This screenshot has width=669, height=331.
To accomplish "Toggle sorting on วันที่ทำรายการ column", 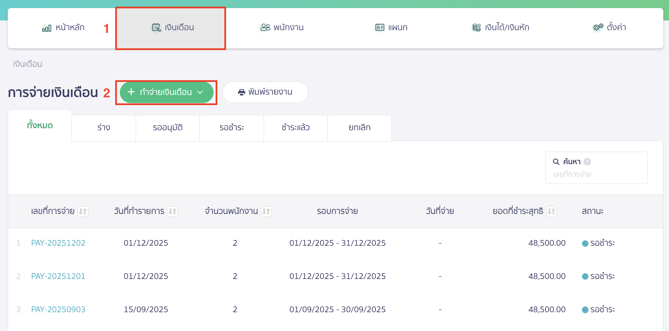I will (x=173, y=211).
